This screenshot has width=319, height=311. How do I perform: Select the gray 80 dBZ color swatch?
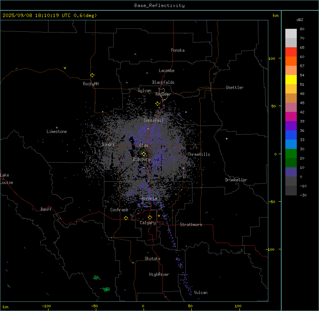pos(291,34)
